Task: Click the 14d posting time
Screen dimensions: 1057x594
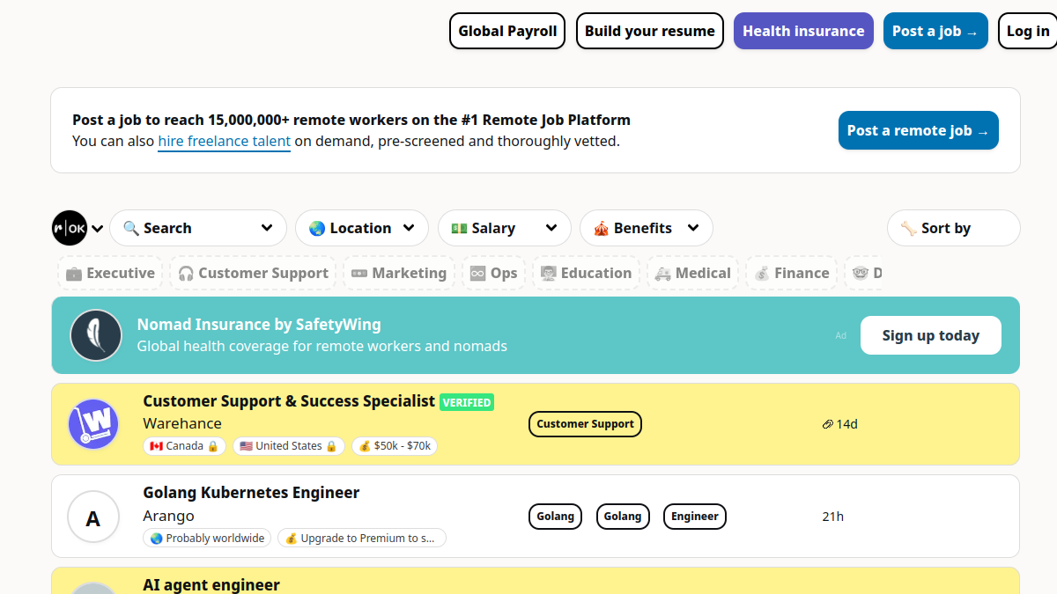Action: [847, 424]
